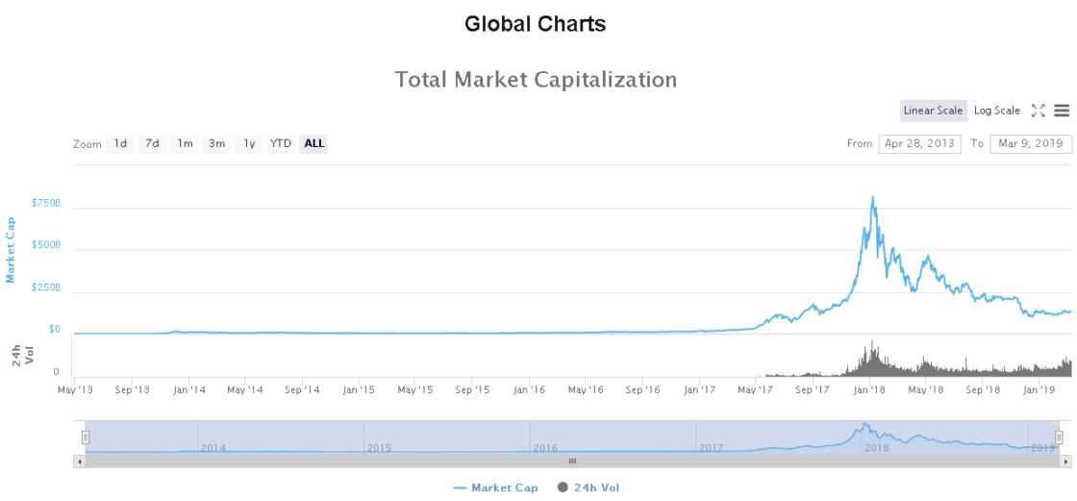Viewport: 1077px width, 501px height.
Task: Switch chart to Linear Scale
Action: click(934, 111)
